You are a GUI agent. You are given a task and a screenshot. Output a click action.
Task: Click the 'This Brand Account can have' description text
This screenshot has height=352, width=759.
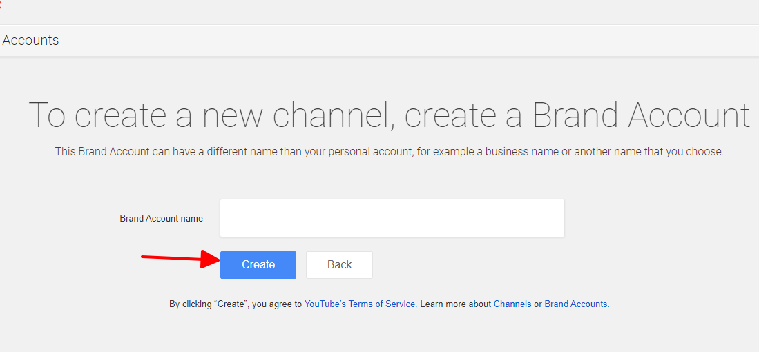click(390, 151)
